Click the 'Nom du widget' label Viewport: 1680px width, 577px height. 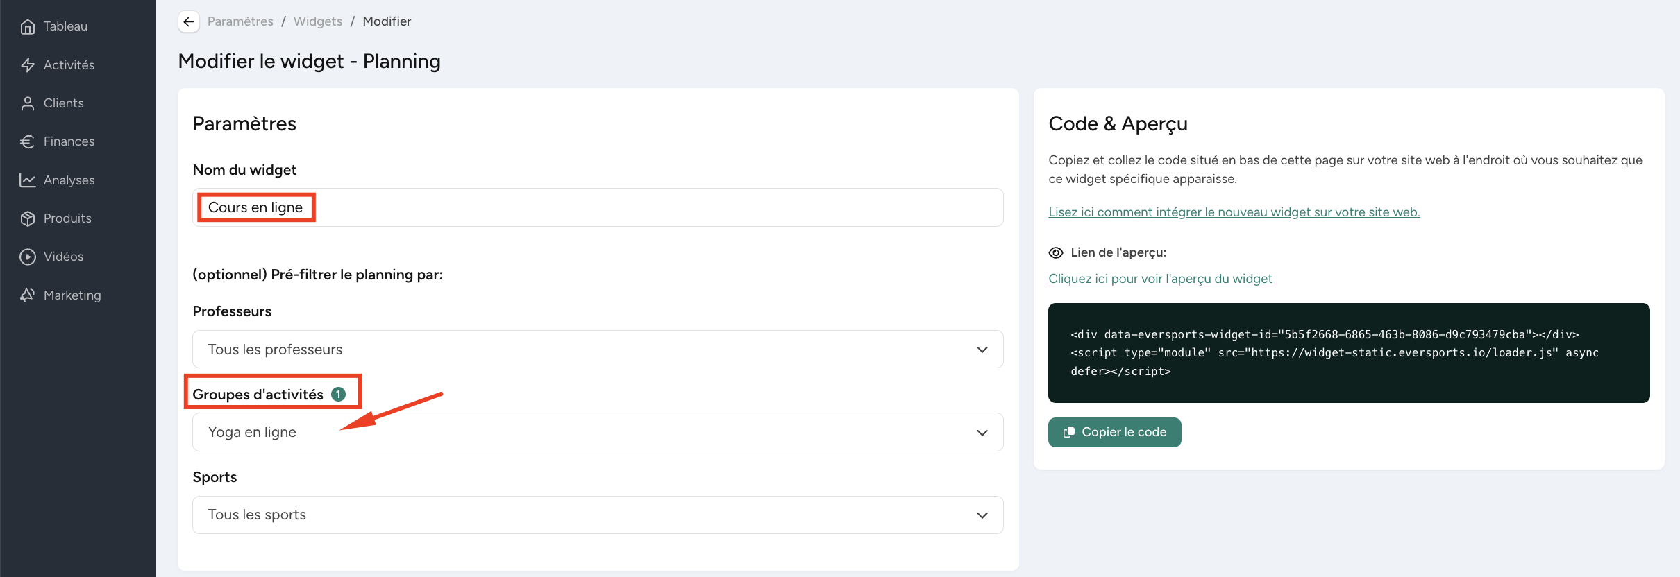point(244,170)
